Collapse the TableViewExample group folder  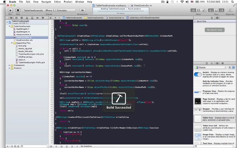click(x=9, y=26)
